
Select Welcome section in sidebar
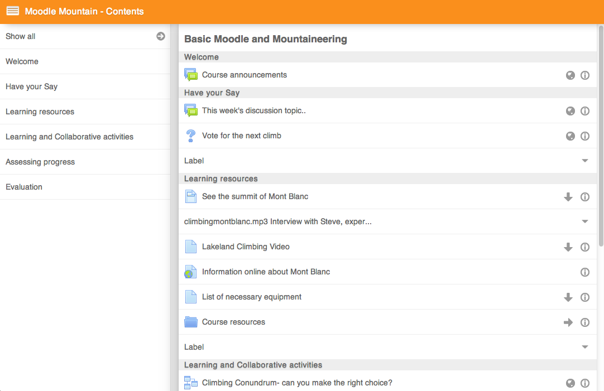(x=85, y=61)
